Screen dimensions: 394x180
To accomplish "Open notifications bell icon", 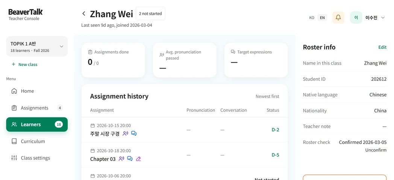I will click(x=338, y=18).
